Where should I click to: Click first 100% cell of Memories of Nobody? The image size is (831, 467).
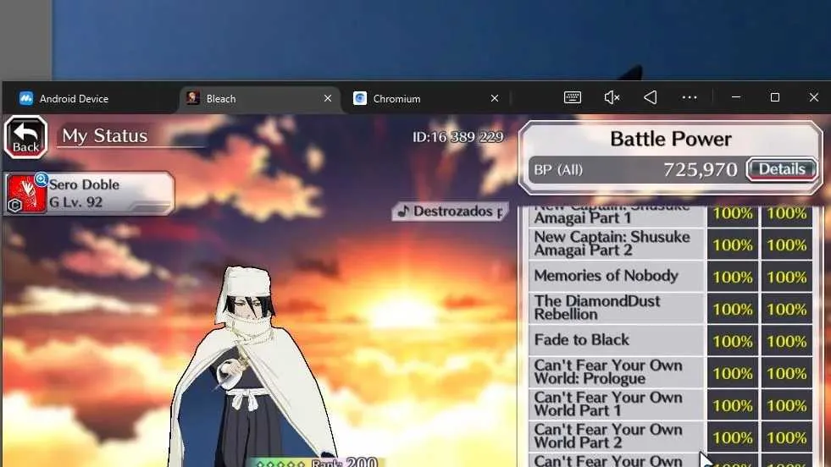pos(733,277)
